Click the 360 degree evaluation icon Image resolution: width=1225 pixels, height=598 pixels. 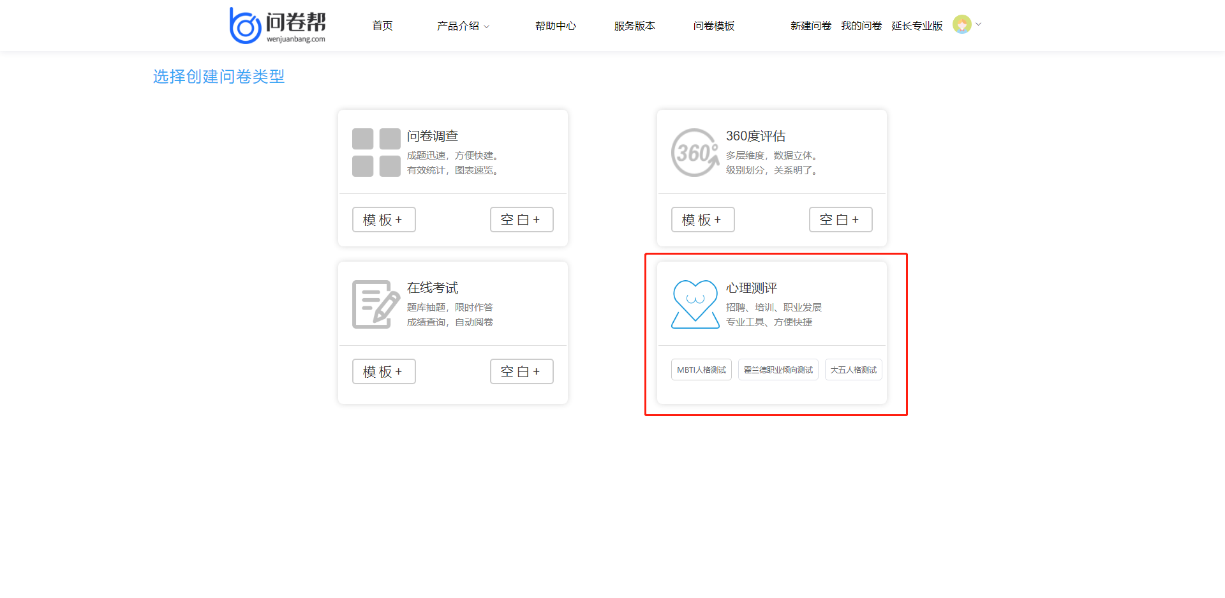pos(695,153)
